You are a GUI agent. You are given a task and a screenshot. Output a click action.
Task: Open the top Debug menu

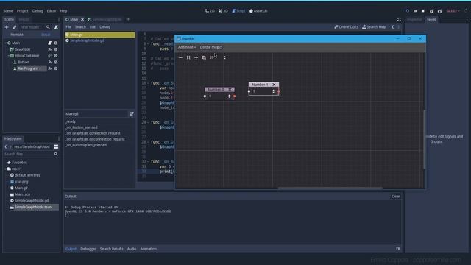tap(38, 11)
